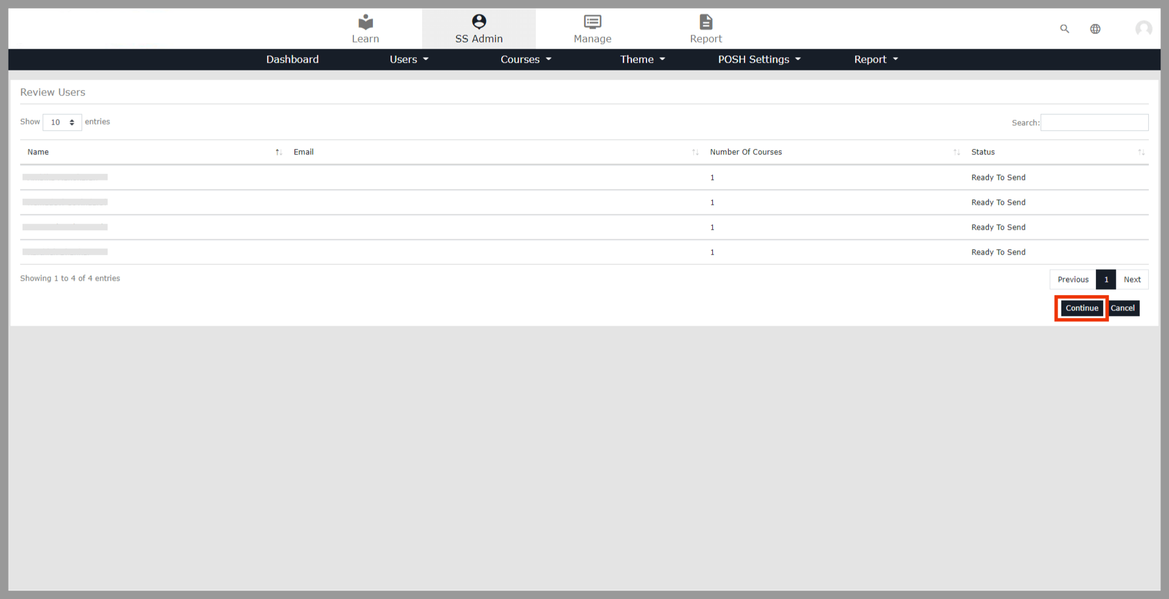Go to Dashboard in navigation bar
Viewport: 1169px width, 599px height.
(x=292, y=60)
